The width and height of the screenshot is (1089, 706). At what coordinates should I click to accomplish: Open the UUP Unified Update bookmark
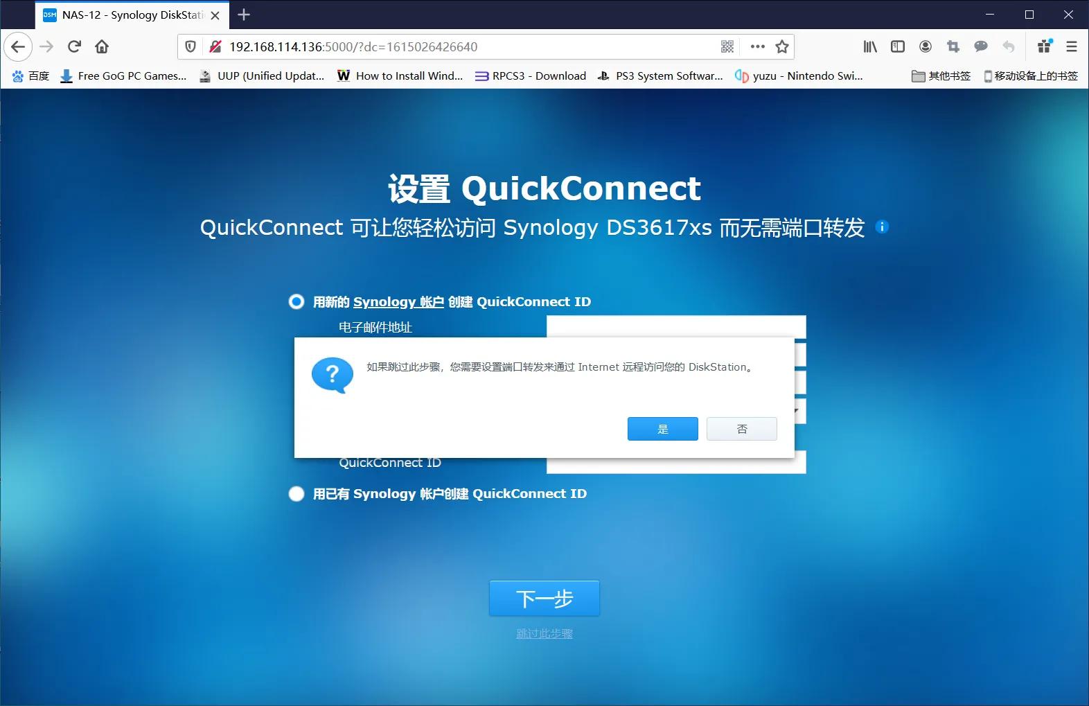tap(262, 76)
